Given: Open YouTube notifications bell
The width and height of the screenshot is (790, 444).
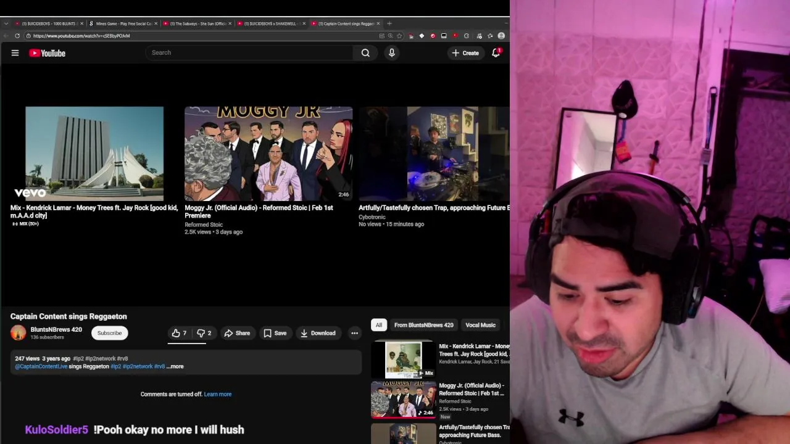Looking at the screenshot, I should click(496, 53).
